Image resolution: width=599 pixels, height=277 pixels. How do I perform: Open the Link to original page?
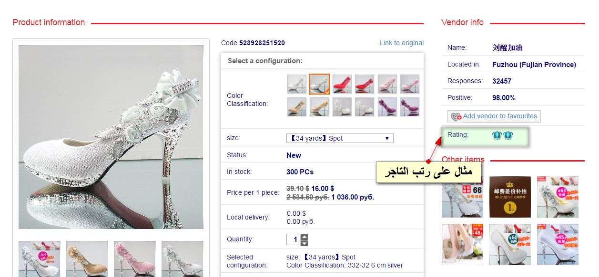tap(402, 43)
